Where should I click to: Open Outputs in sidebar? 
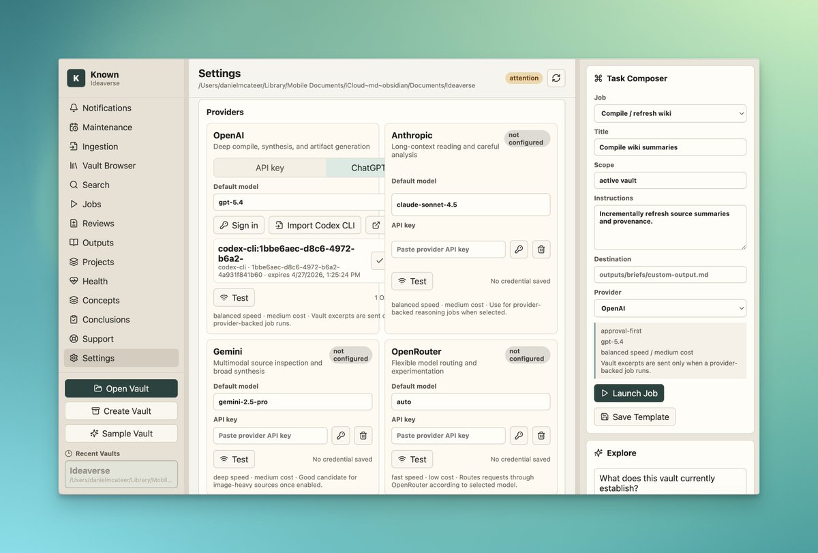121,243
